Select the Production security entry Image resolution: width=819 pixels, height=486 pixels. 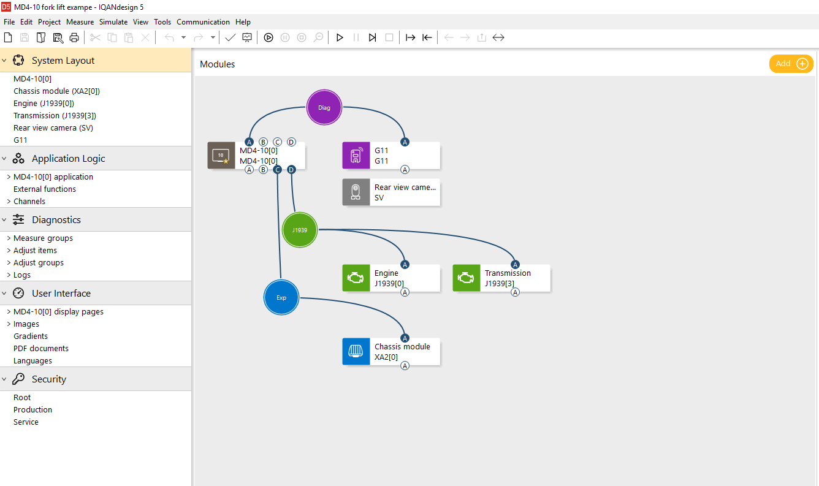click(x=32, y=409)
